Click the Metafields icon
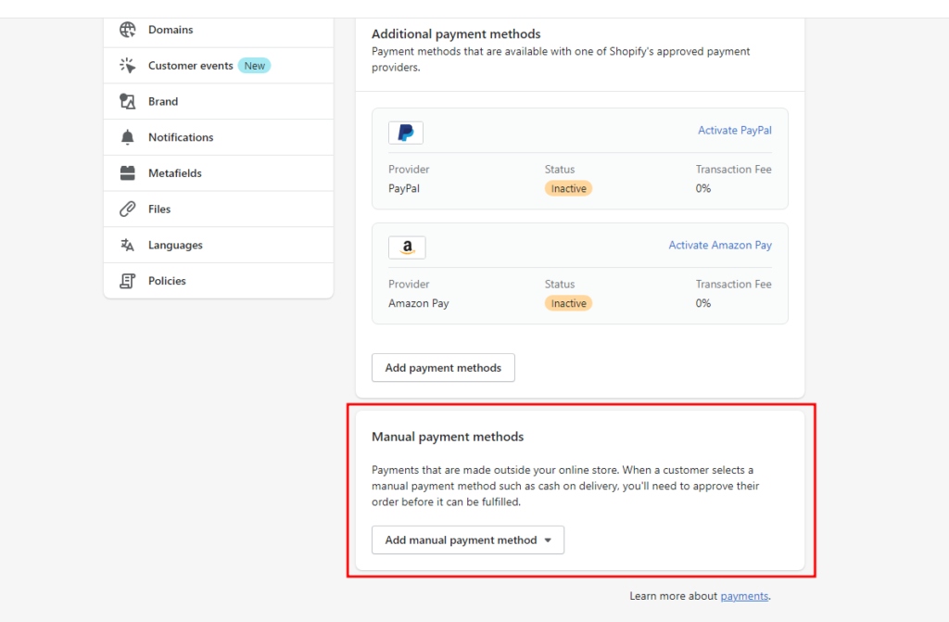949x622 pixels. pyautogui.click(x=128, y=173)
